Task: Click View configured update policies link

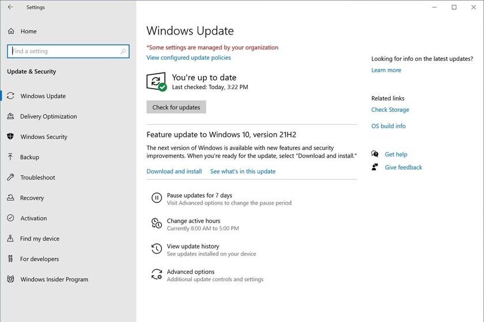Action: tap(188, 57)
